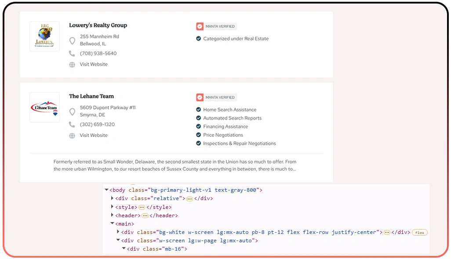Click the checkmark beside Financing Assistance
Viewport: 451px width, 259px height.
click(199, 127)
